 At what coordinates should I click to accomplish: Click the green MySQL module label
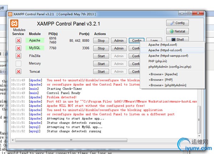pyautogui.click(x=35, y=48)
